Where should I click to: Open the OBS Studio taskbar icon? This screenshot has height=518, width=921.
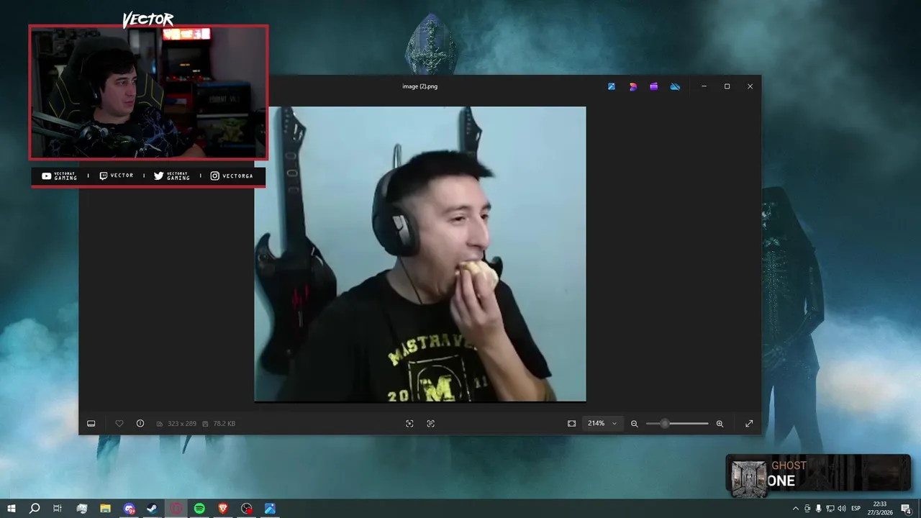click(247, 509)
